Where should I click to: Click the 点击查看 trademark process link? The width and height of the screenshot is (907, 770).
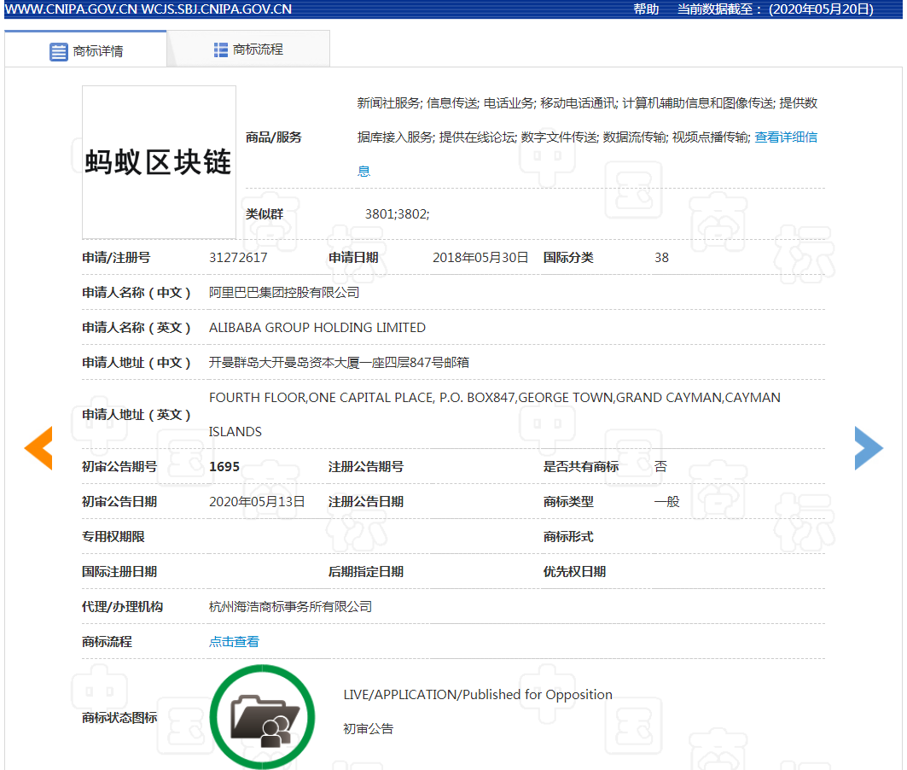point(234,642)
